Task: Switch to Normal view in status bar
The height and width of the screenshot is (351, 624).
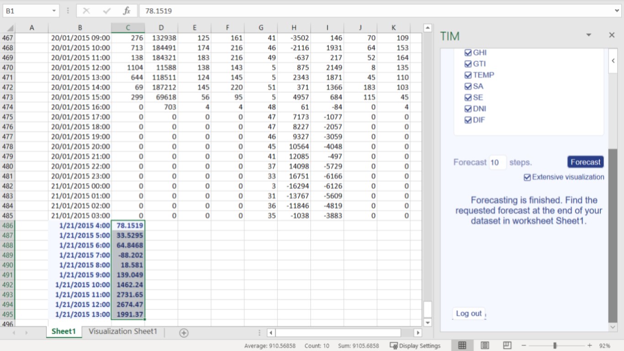Action: (x=462, y=346)
